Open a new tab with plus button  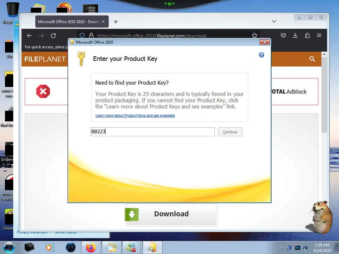116,21
